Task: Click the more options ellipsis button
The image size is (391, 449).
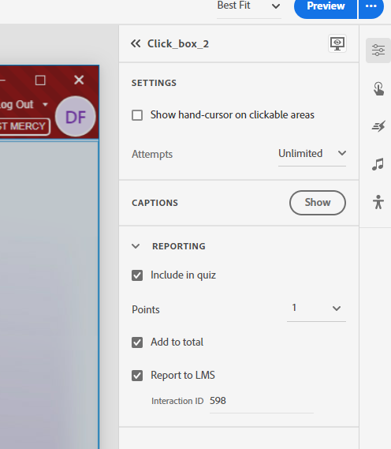Action: 371,6
